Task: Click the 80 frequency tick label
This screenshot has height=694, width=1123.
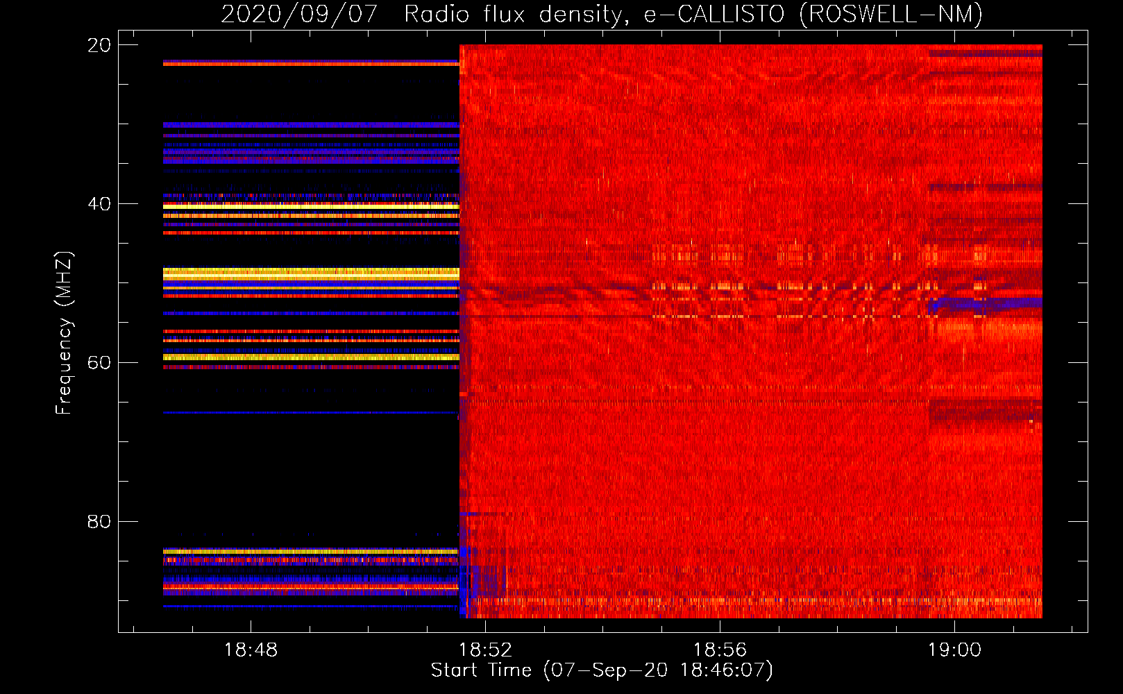Action: pos(99,521)
